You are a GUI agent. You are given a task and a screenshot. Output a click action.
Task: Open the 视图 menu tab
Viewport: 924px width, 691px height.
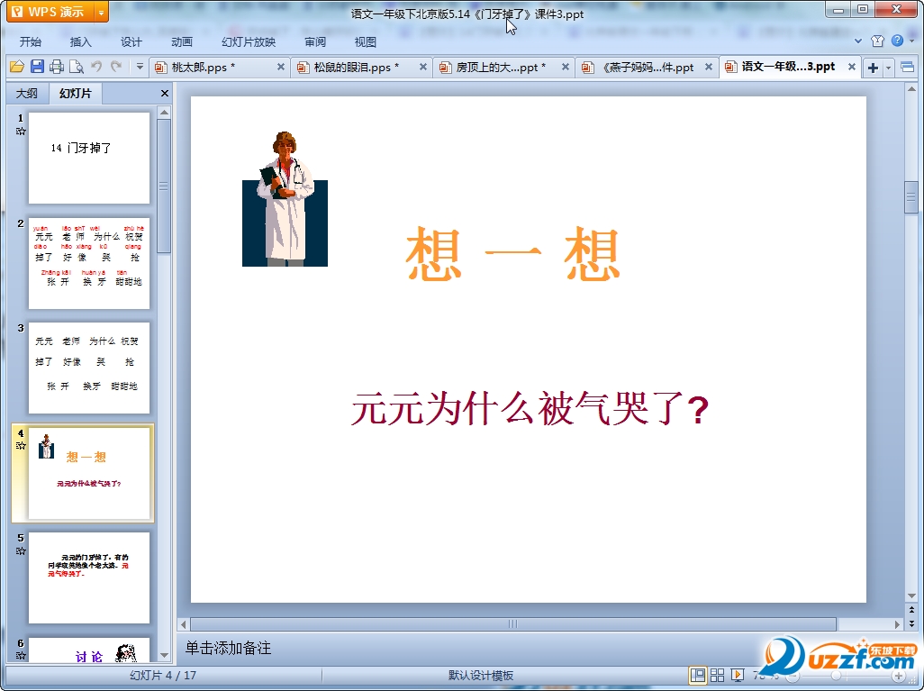point(366,41)
